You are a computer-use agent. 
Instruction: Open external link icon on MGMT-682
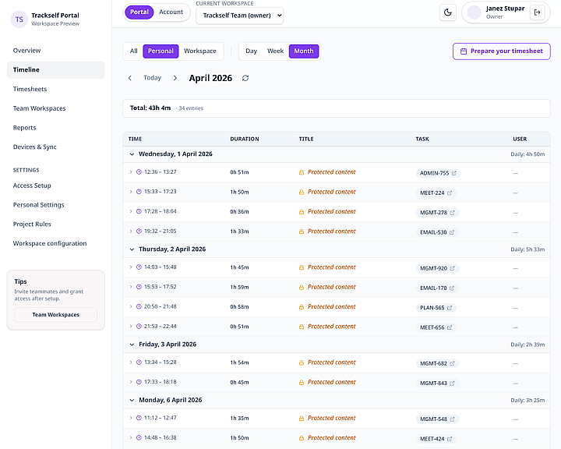[452, 363]
